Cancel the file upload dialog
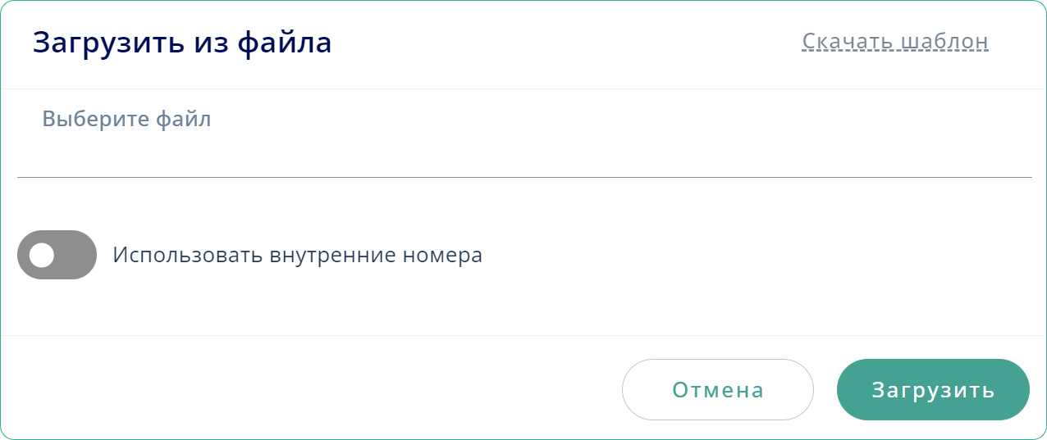Screen dimensions: 1047x440 pos(717,389)
